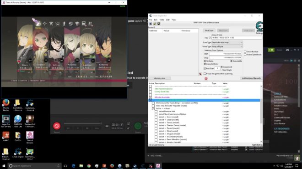
Task: Collapse the Velvet -> <char> group checkbox
Action: point(153,108)
